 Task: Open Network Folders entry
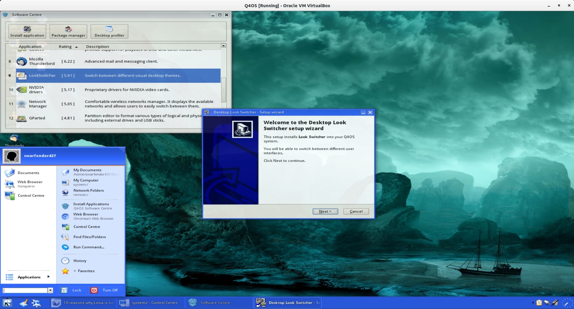click(x=91, y=192)
